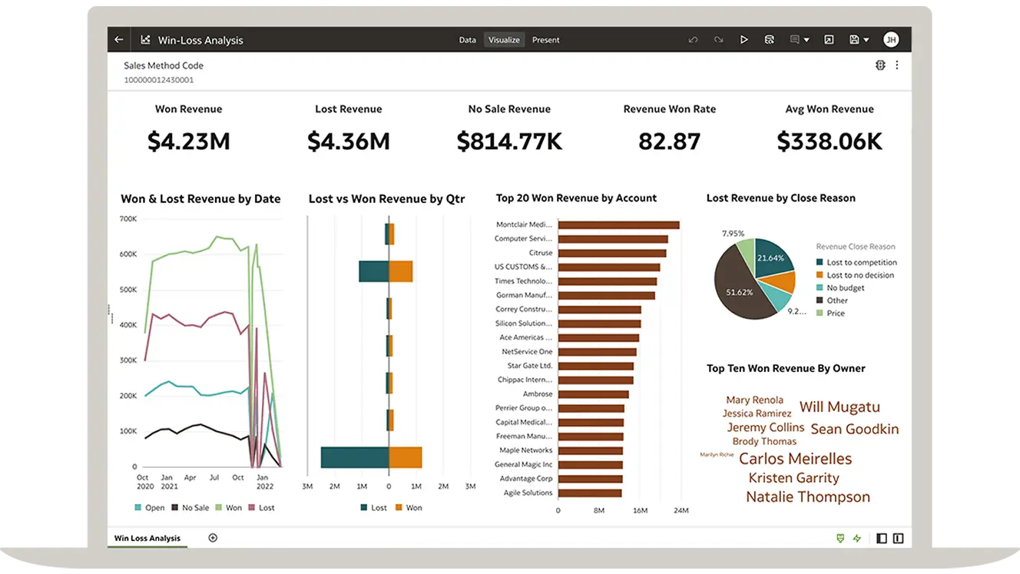The height and width of the screenshot is (574, 1020).
Task: Undo the last change
Action: (694, 40)
